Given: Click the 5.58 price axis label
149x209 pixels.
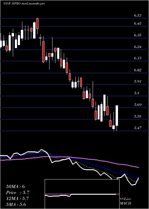Looking at the screenshot, I should 138,116.
